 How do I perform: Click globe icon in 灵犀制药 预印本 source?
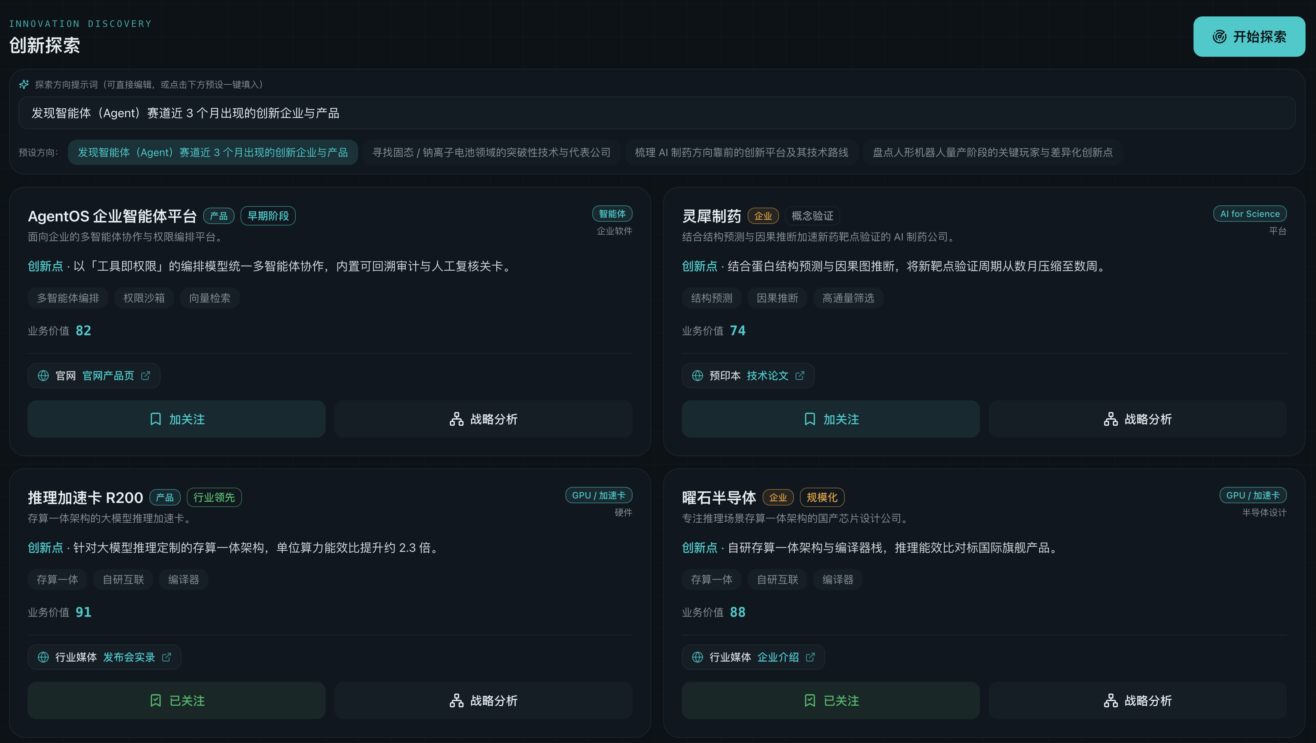click(697, 376)
